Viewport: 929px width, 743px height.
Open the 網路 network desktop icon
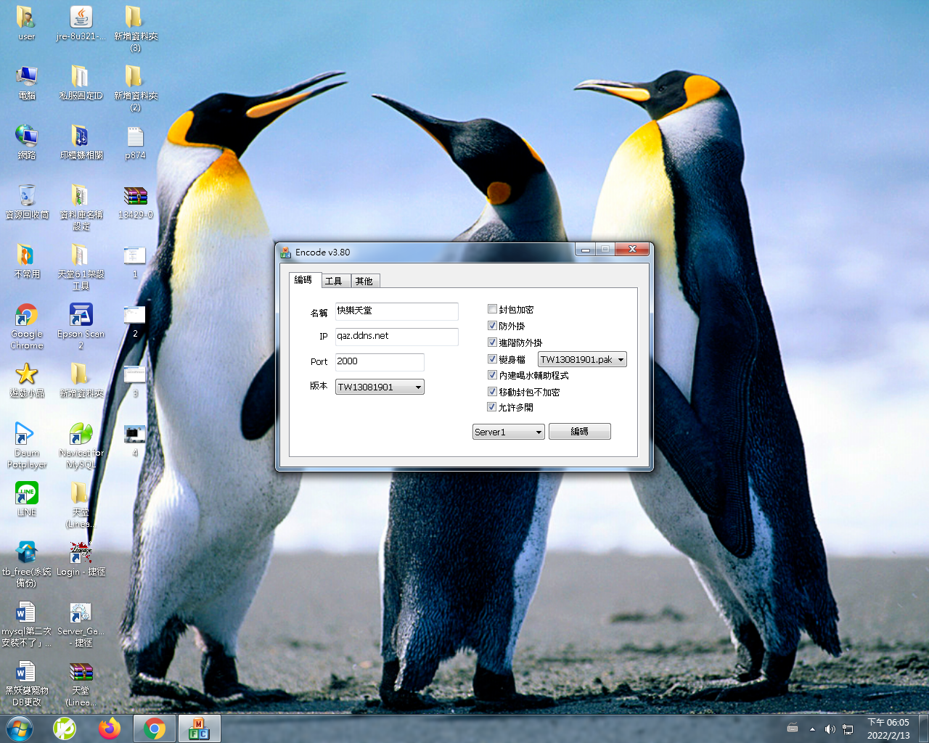click(26, 141)
